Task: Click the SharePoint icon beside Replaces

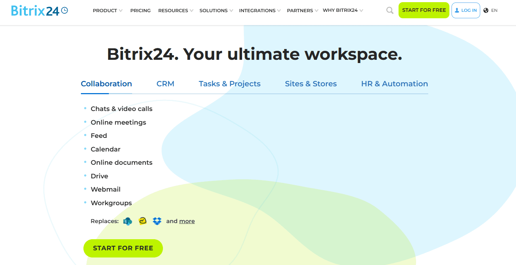Action: tap(127, 221)
